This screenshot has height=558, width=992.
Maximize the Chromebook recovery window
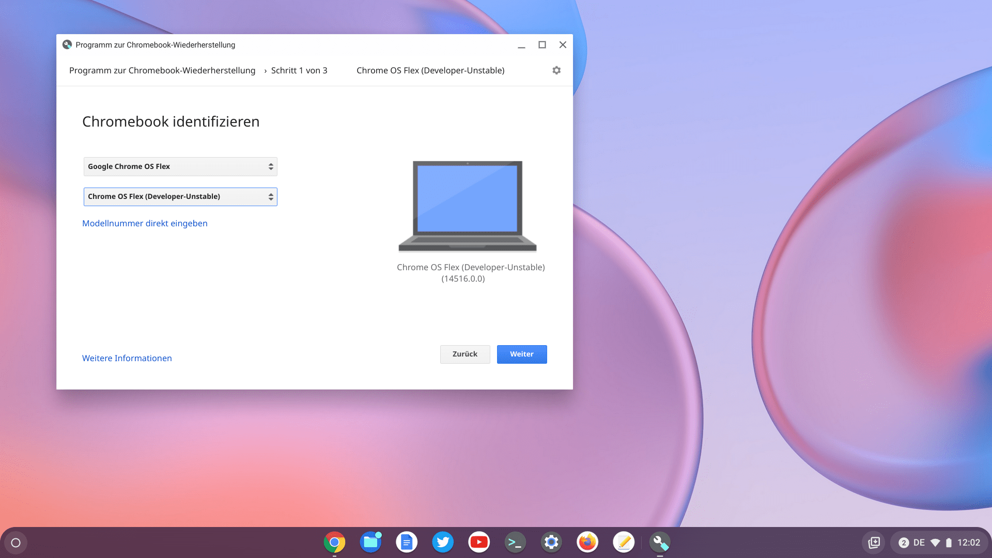pyautogui.click(x=542, y=45)
